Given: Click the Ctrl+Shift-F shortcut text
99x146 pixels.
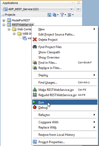Looking at the screenshot, I should pos(85,63).
